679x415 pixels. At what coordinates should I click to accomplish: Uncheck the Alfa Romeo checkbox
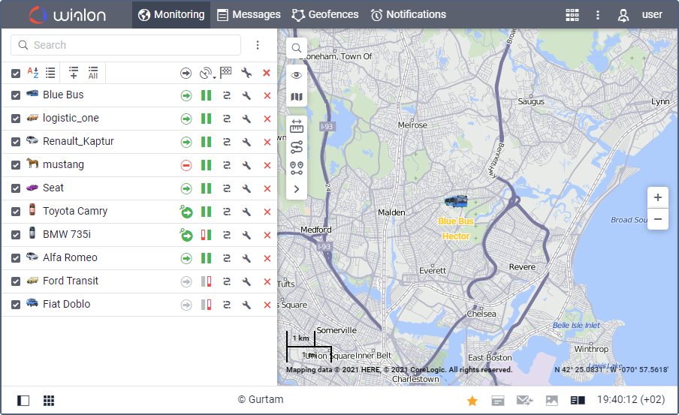click(16, 258)
